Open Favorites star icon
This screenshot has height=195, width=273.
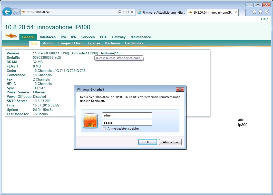pos(260,12)
